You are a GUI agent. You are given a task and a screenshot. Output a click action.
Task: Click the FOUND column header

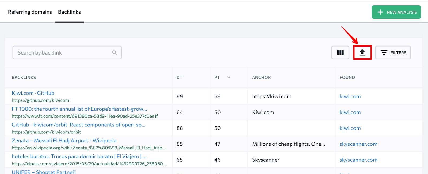click(x=347, y=78)
